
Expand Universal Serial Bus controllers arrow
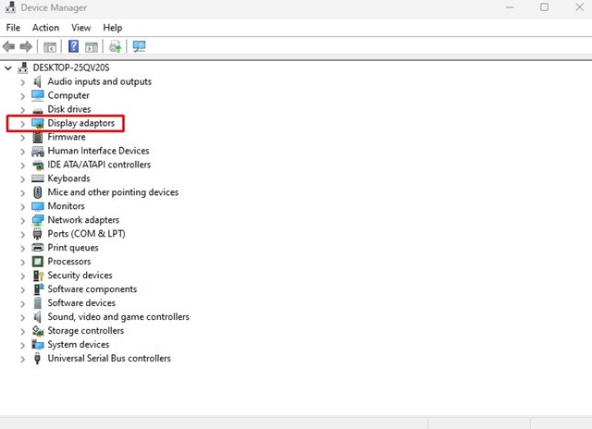(x=22, y=359)
